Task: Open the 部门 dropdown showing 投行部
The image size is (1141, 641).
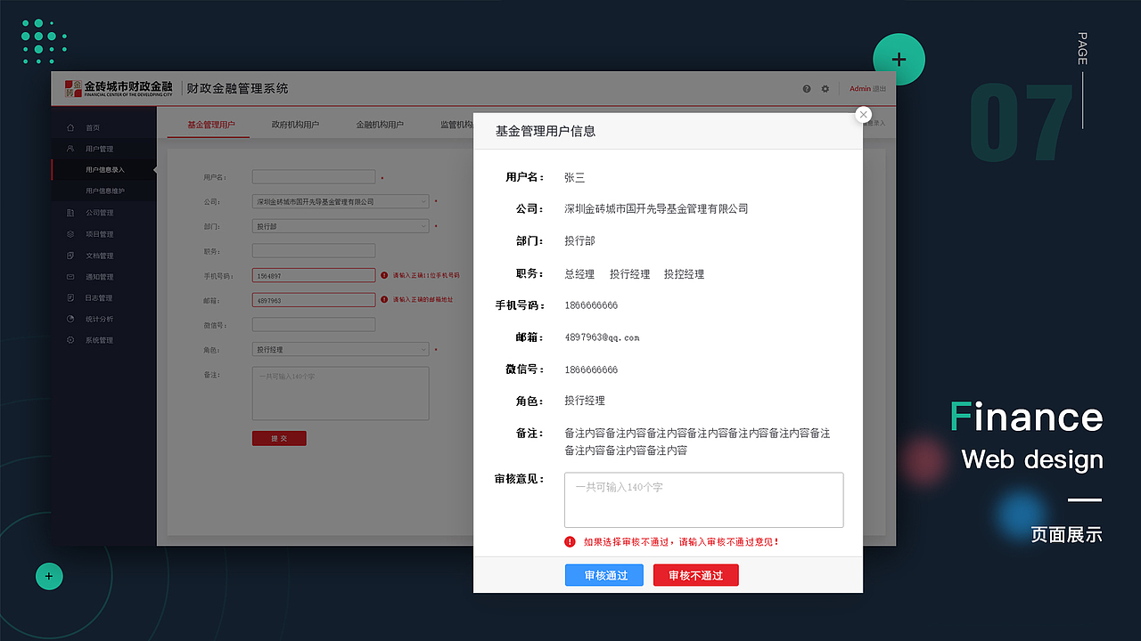Action: pos(341,226)
